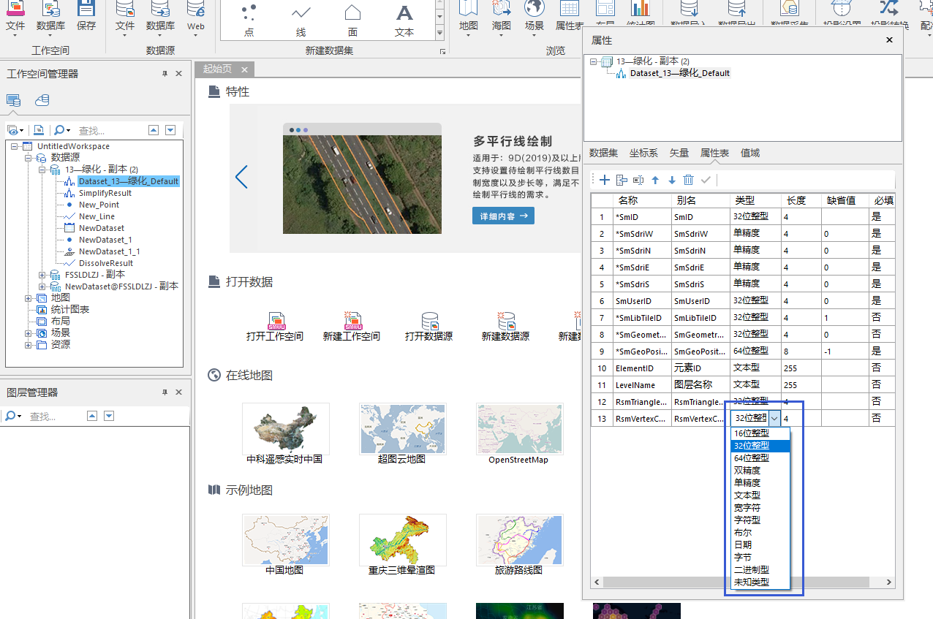Open the 中科遥感实时中国 online map thumbnail
This screenshot has width=933, height=619.
coord(285,428)
